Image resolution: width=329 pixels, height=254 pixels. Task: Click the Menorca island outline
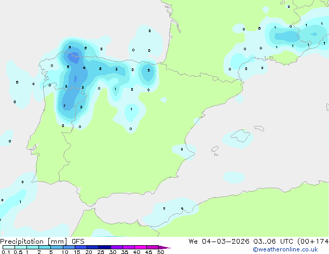click(259, 128)
